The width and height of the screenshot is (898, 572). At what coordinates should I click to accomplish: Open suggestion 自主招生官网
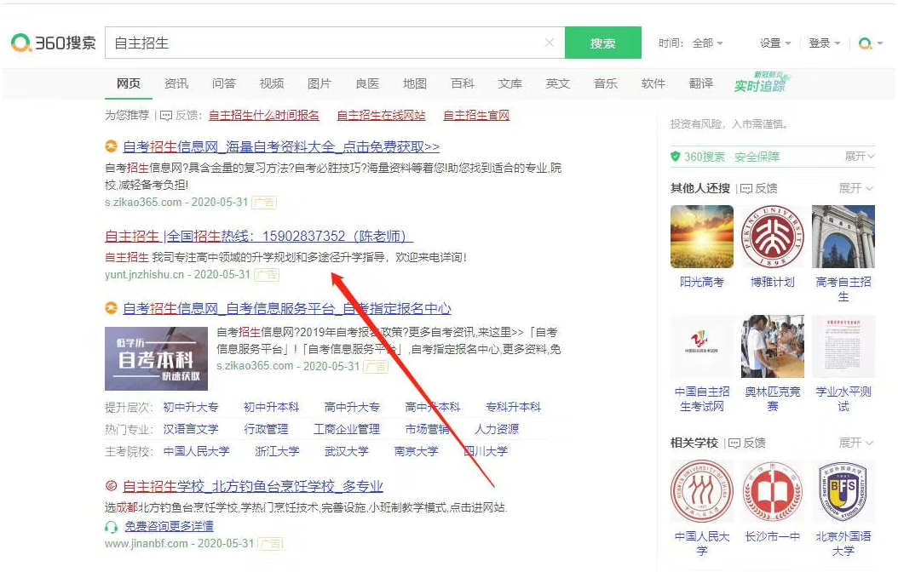tap(476, 115)
